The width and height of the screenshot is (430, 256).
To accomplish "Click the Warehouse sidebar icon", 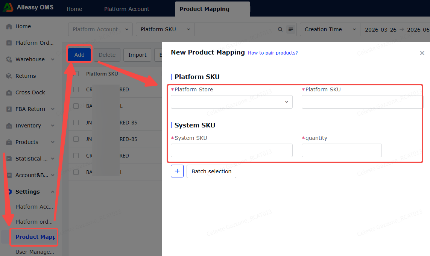I will click(x=9, y=59).
